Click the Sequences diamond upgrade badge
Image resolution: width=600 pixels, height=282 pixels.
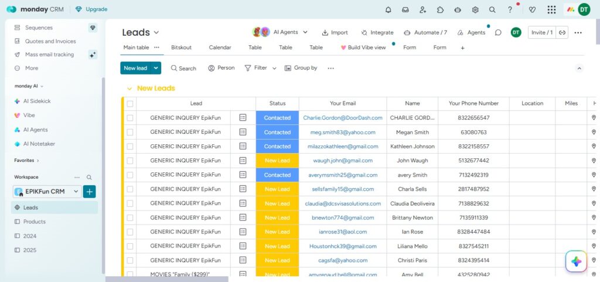click(93, 28)
